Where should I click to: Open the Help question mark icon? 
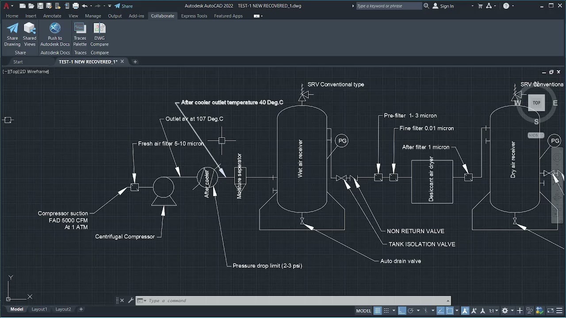coord(506,6)
